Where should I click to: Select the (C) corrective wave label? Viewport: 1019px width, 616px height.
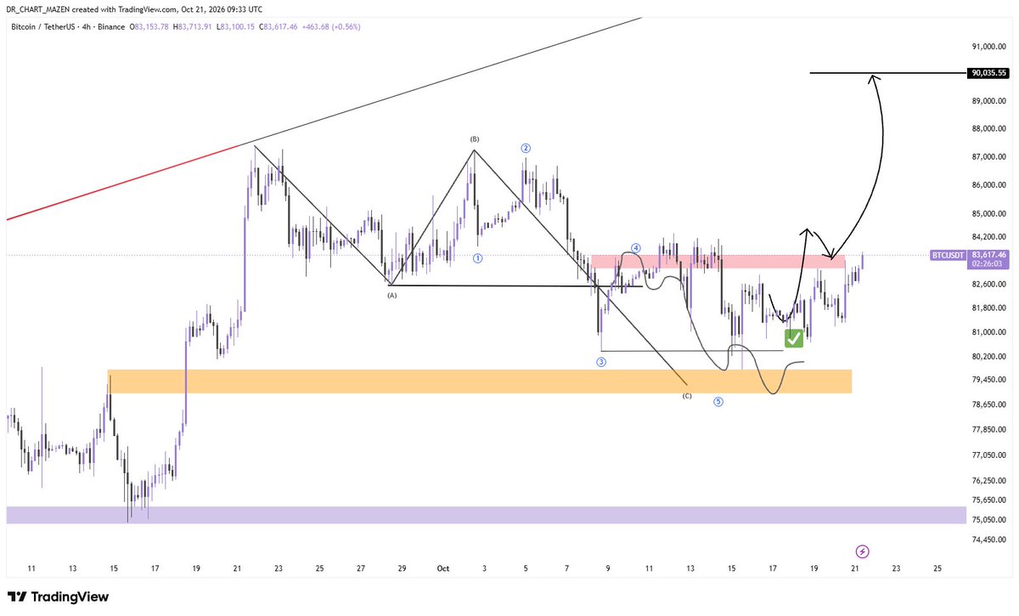(x=687, y=396)
